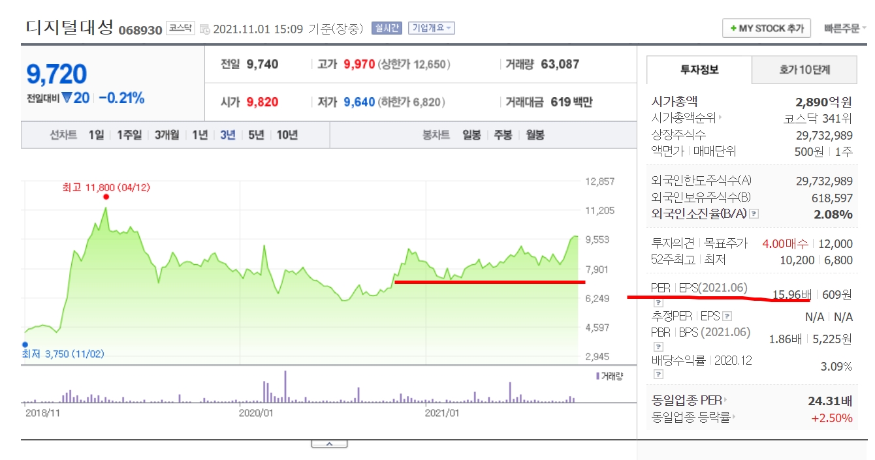Open the help icon under PER | EPS(2021.06)
The image size is (875, 460).
658,302
